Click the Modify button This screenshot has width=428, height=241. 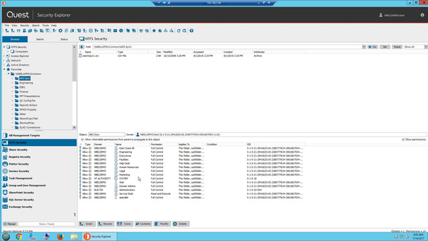[x=162, y=224]
